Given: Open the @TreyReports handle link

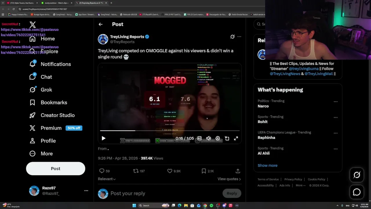Looking at the screenshot, I should 122,42.
